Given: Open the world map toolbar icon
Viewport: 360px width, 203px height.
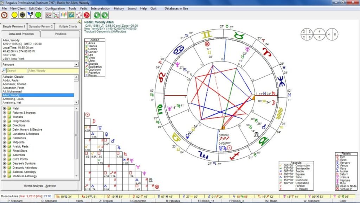Looking at the screenshot, I should (x=71, y=15).
